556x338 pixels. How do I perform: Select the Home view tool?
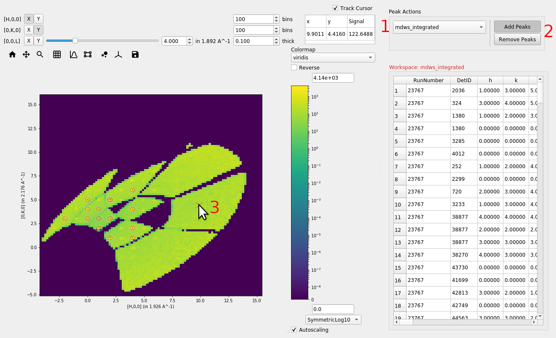click(12, 54)
